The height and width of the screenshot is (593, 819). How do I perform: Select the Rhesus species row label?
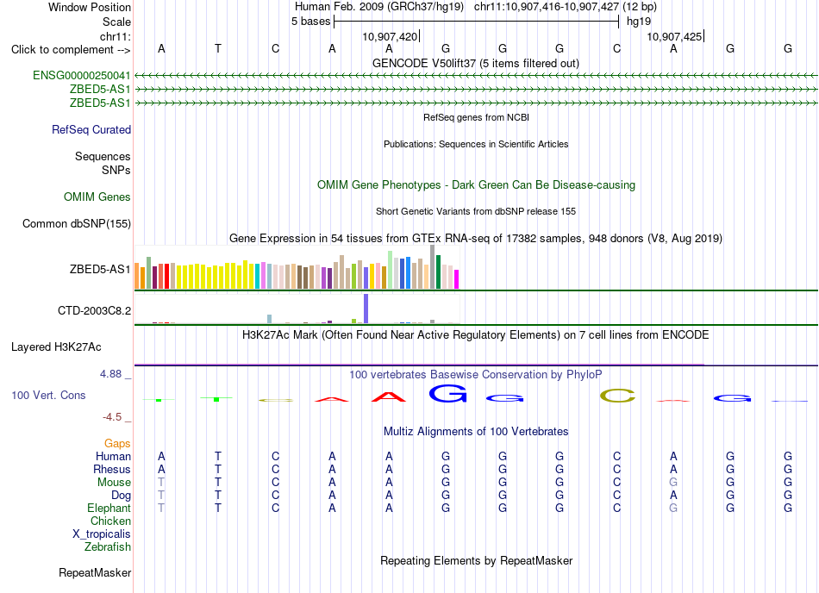112,469
